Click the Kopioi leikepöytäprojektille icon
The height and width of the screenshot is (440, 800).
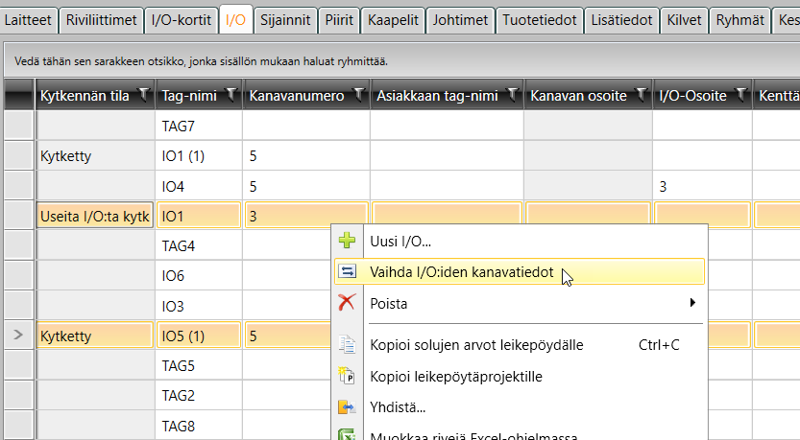click(347, 377)
